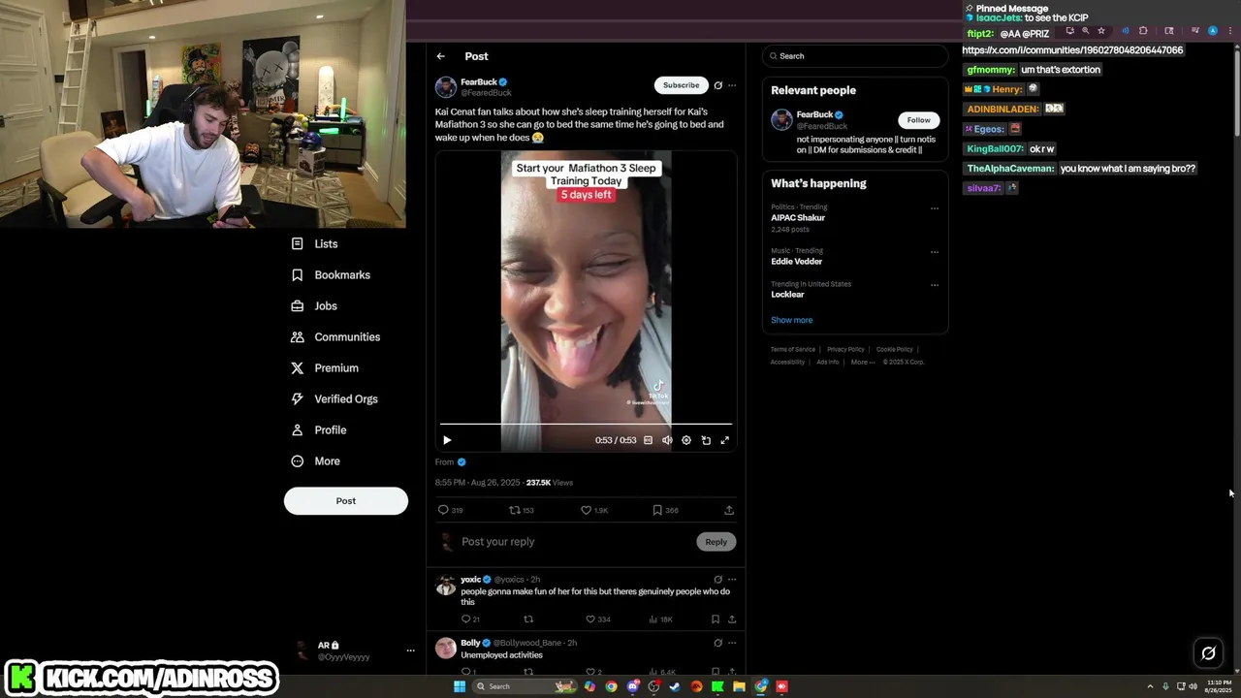1241x698 pixels.
Task: Repost yoxic's reply
Action: 528,619
